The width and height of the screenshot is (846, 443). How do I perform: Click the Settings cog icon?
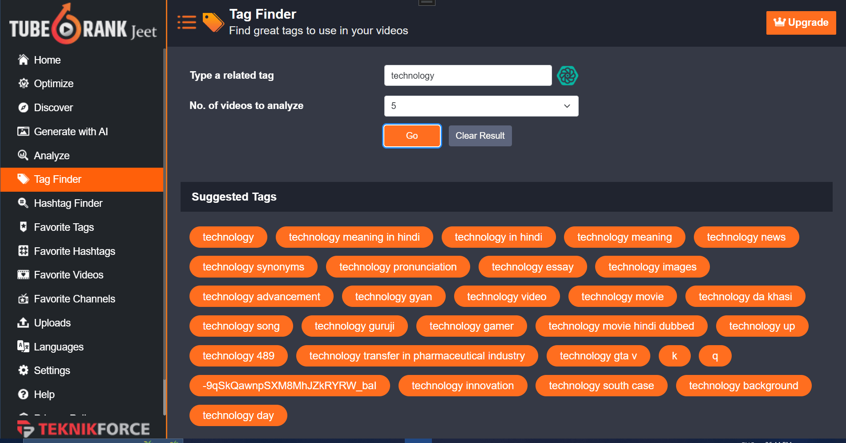click(23, 370)
